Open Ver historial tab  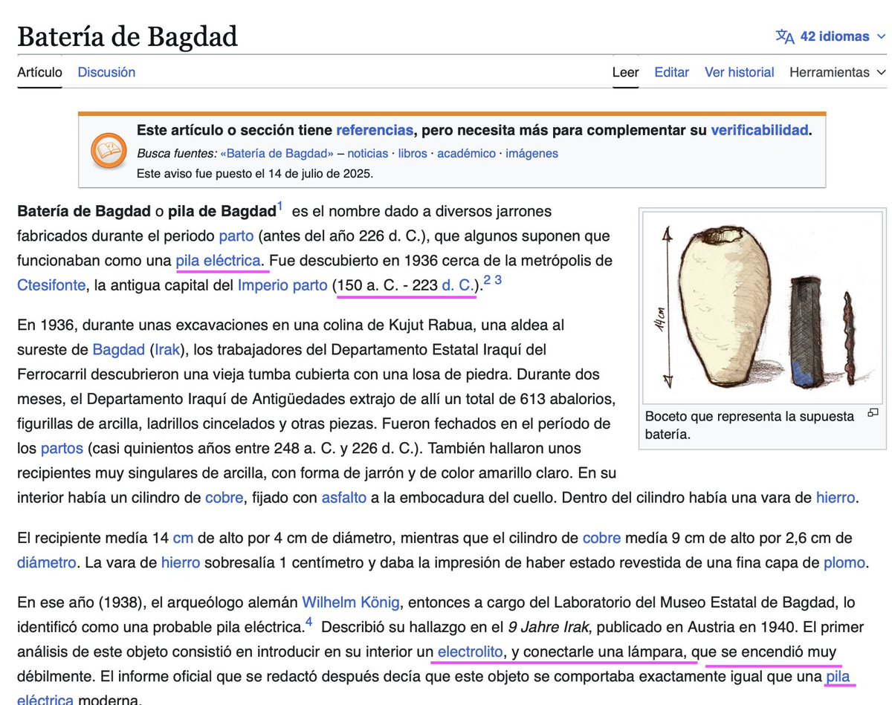[739, 72]
